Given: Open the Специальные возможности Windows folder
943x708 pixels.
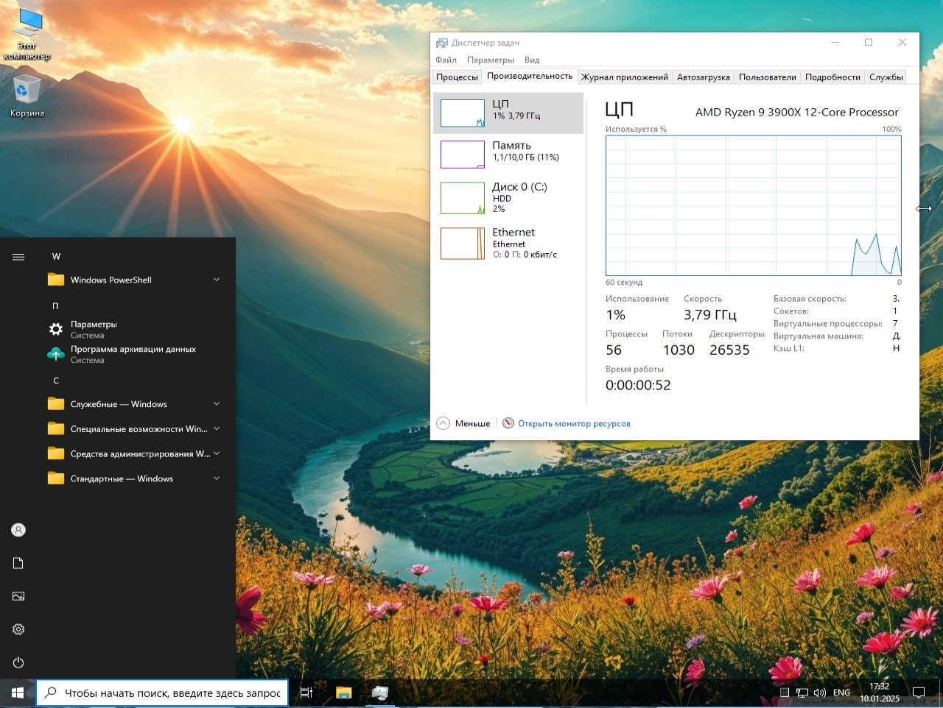Looking at the screenshot, I should point(136,429).
